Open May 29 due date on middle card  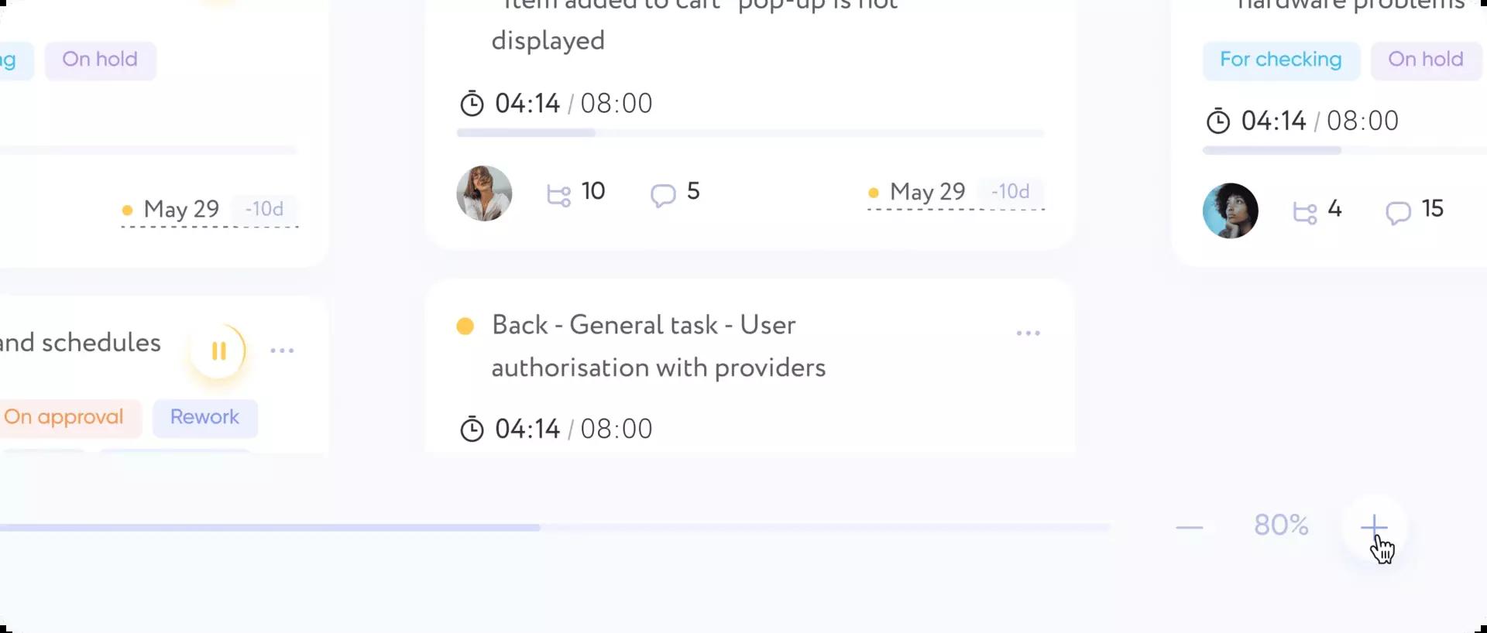coord(927,192)
